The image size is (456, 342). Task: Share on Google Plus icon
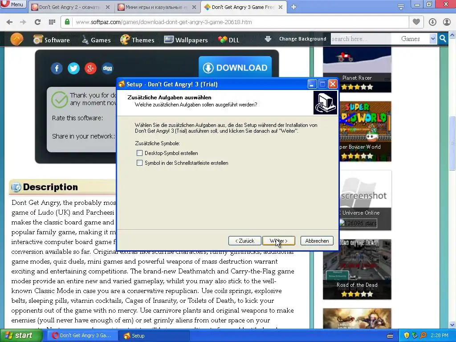(90, 68)
